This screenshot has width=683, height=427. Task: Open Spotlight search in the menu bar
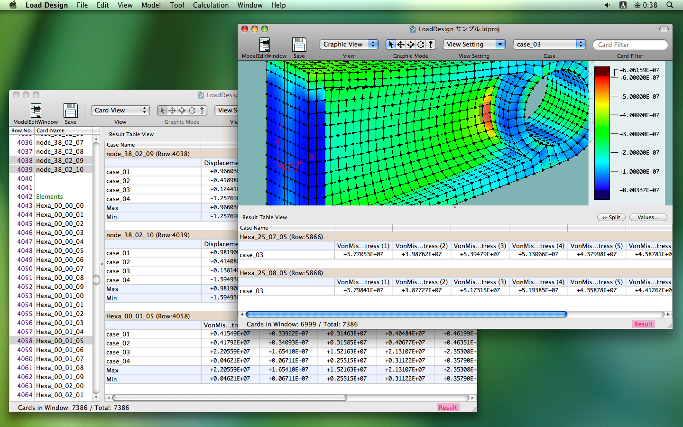[670, 5]
